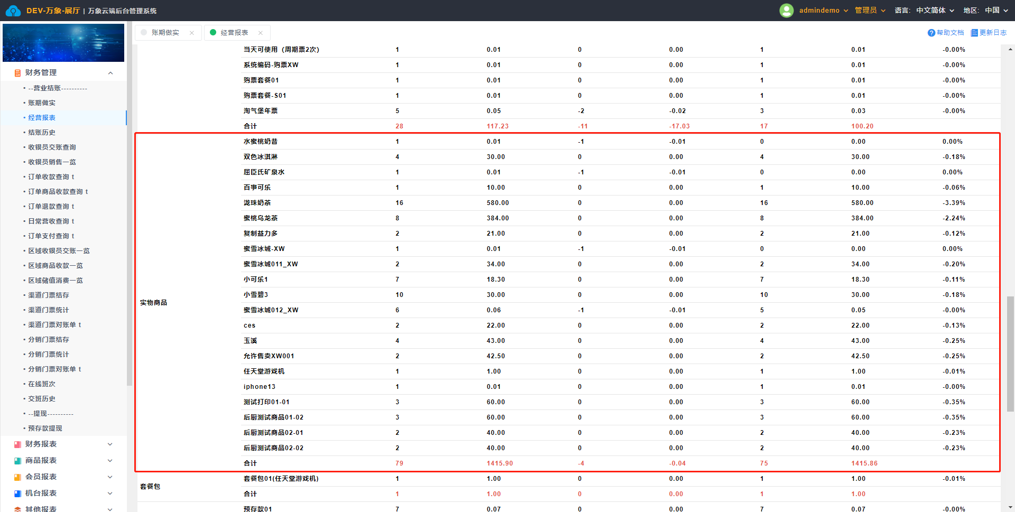Open 区域收银员交账一览 menu item
The image size is (1015, 512).
tap(59, 251)
